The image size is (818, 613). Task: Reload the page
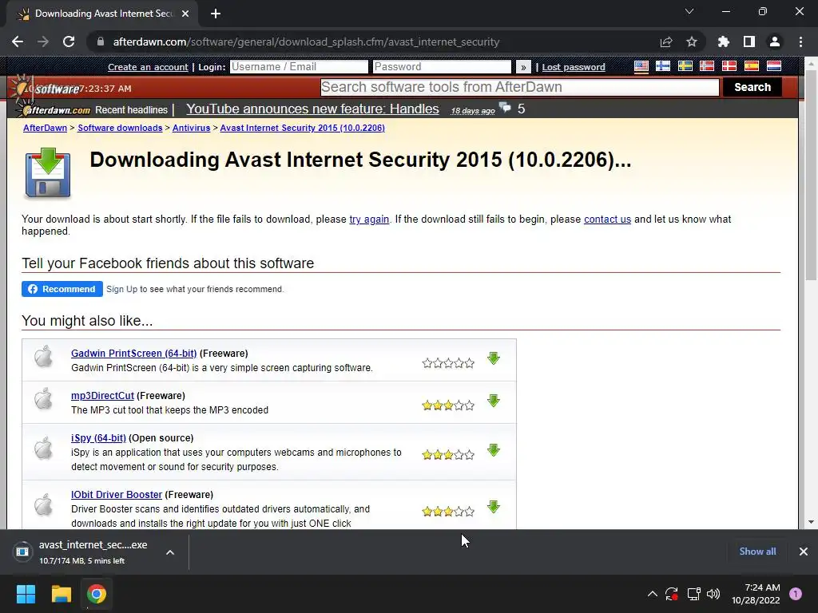[x=69, y=42]
